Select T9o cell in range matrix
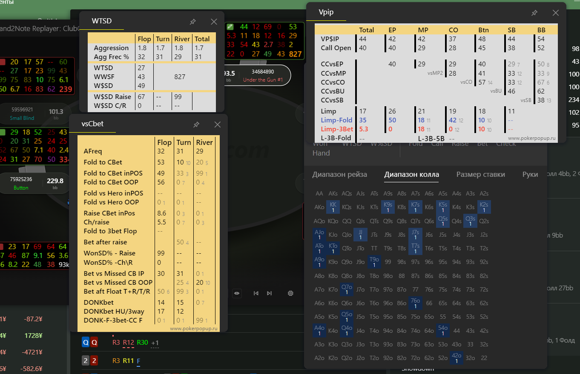The width and height of the screenshot is (580, 374). (374, 262)
